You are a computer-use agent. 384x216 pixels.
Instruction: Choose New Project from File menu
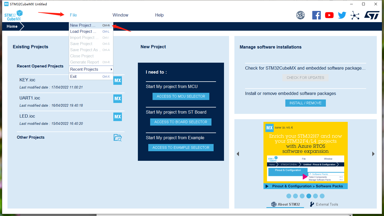(x=91, y=25)
